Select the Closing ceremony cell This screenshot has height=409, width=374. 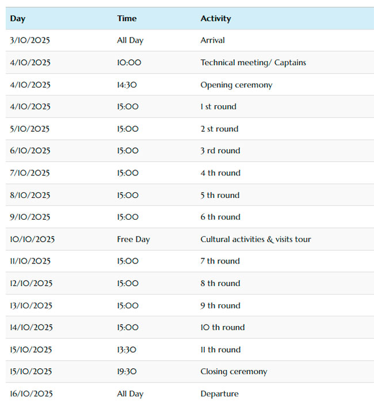(234, 372)
